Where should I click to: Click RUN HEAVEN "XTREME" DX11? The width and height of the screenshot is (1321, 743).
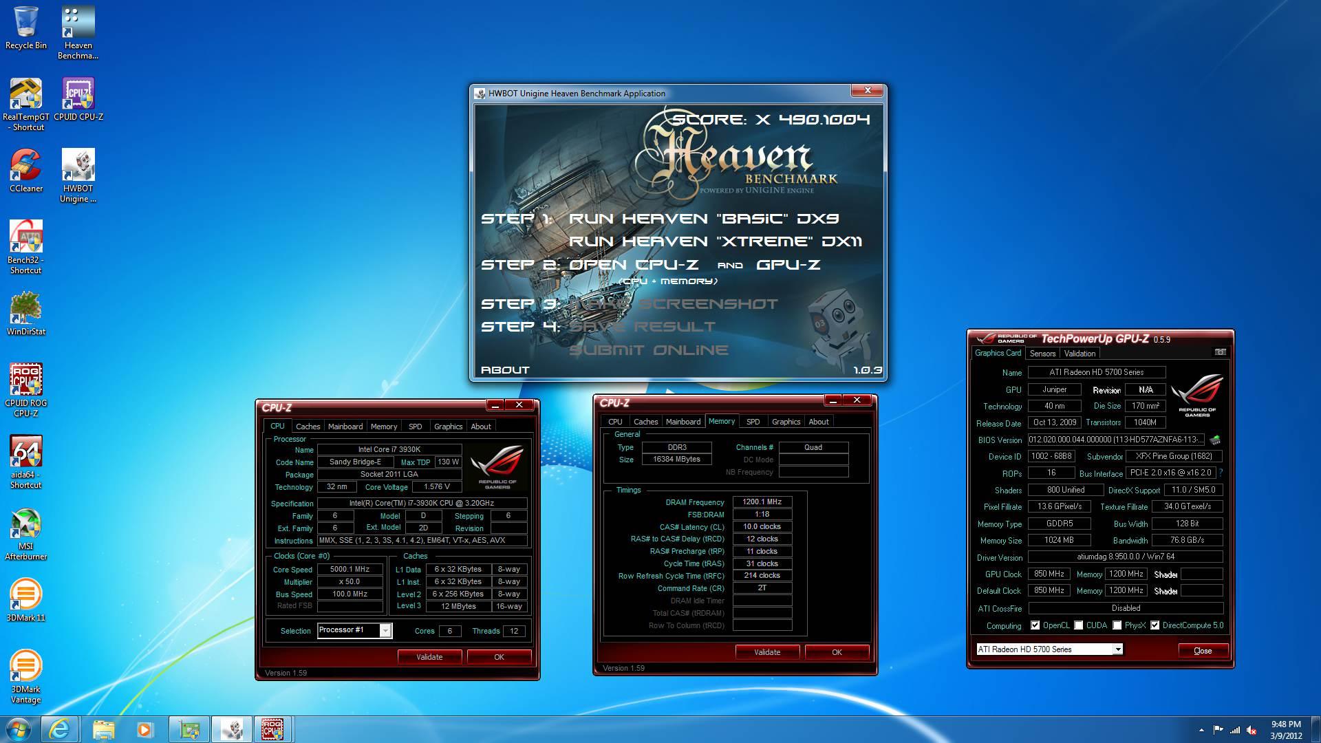tap(716, 241)
